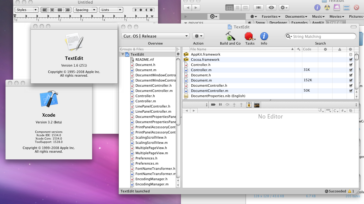Click the Burn disc icon in Finder toolbar
The image size is (364, 204).
[x=327, y=8]
